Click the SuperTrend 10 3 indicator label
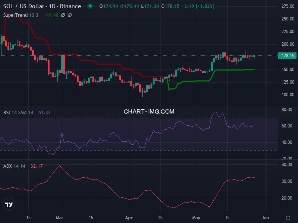This screenshot has width=298, height=223. [21, 15]
